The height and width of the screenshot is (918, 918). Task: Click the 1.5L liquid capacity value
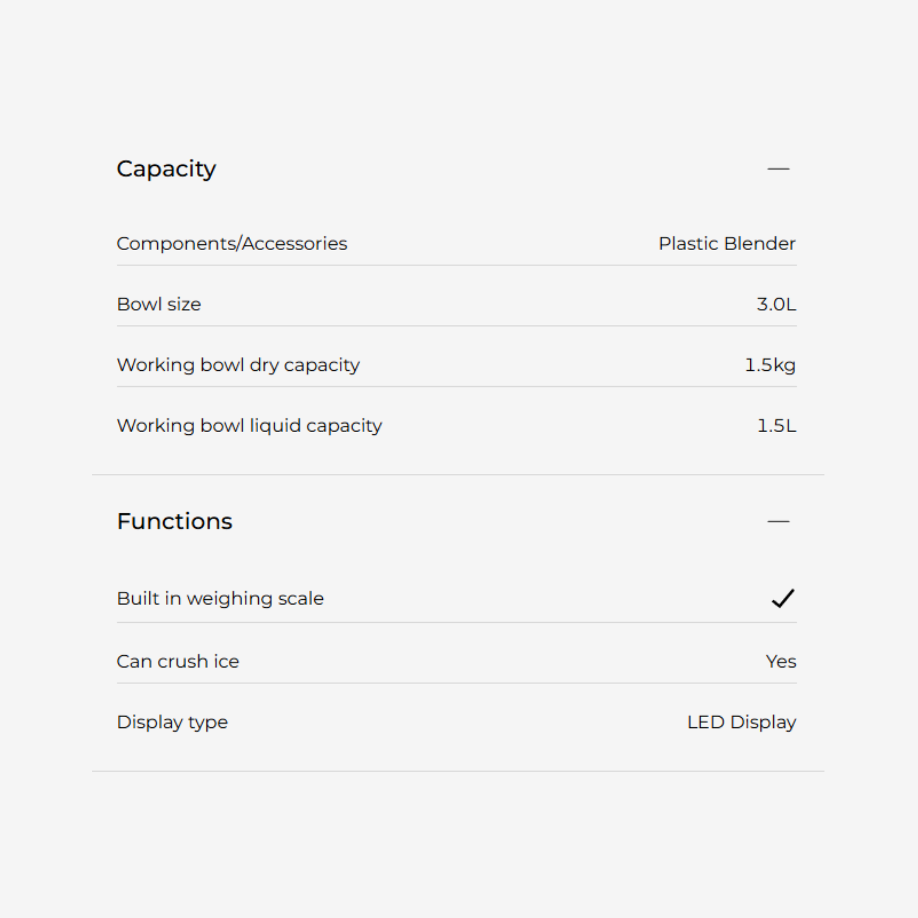pos(776,426)
